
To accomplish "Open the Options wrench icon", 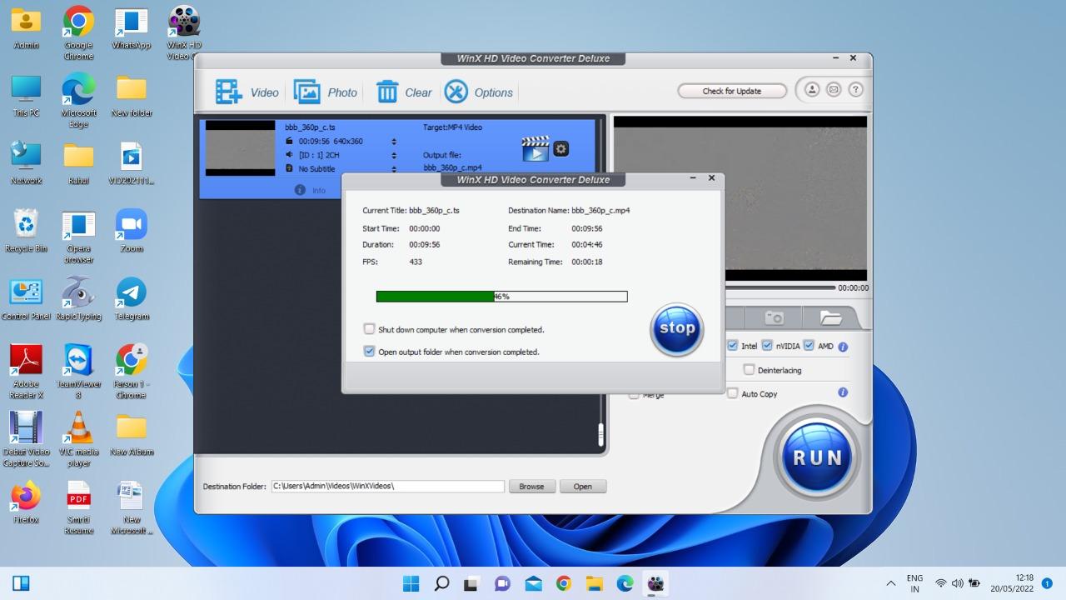I will tap(456, 92).
